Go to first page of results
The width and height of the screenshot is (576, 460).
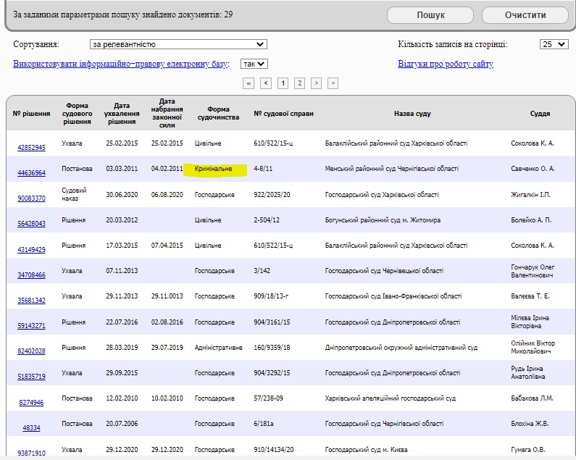(x=249, y=83)
